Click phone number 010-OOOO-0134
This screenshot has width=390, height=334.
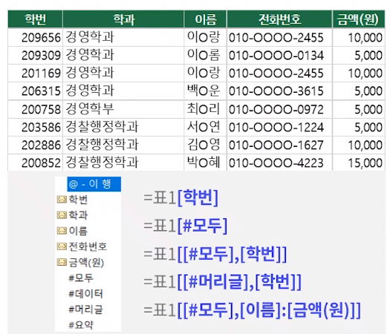click(279, 56)
